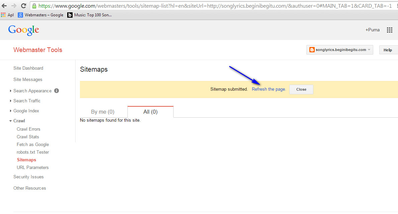This screenshot has width=398, height=214.
Task: Switch to the All (0) tab
Action: pos(151,112)
